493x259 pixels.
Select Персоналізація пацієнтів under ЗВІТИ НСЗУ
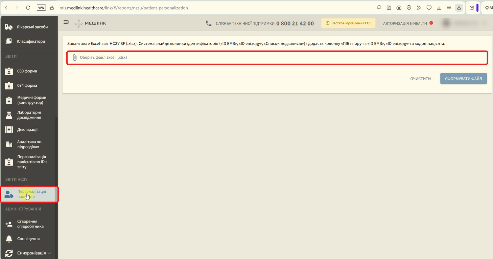[x=29, y=194]
